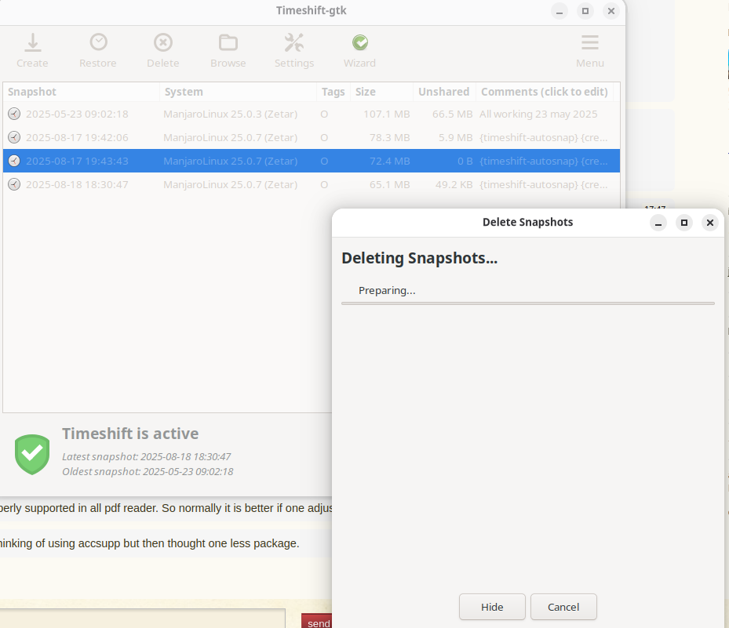Click clock icon of 2025-05-23 09:02:18 snapshot
The height and width of the screenshot is (628, 729).
(14, 114)
